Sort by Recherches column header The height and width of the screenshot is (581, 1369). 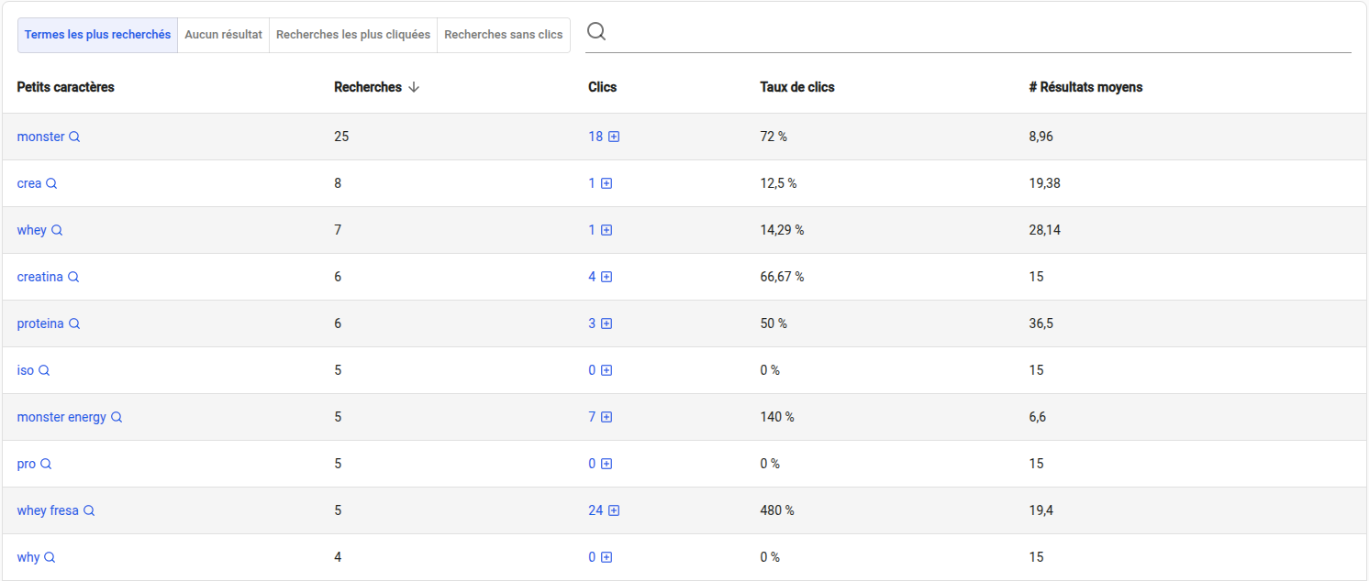(x=368, y=87)
